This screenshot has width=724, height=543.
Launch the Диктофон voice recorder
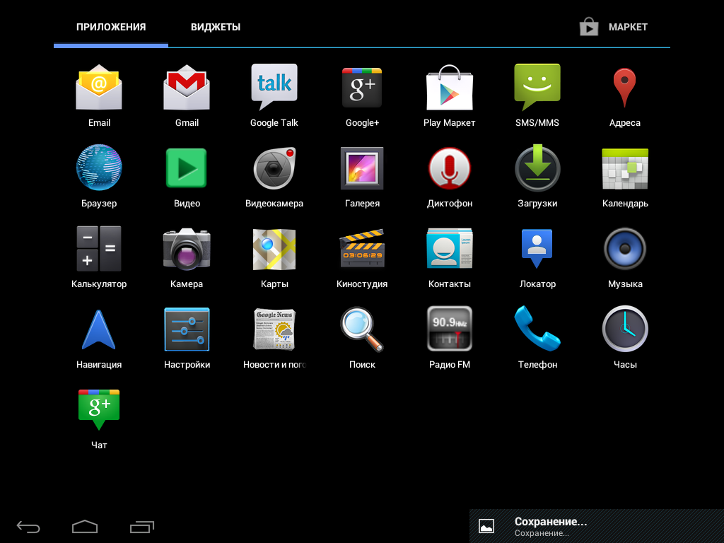(449, 176)
